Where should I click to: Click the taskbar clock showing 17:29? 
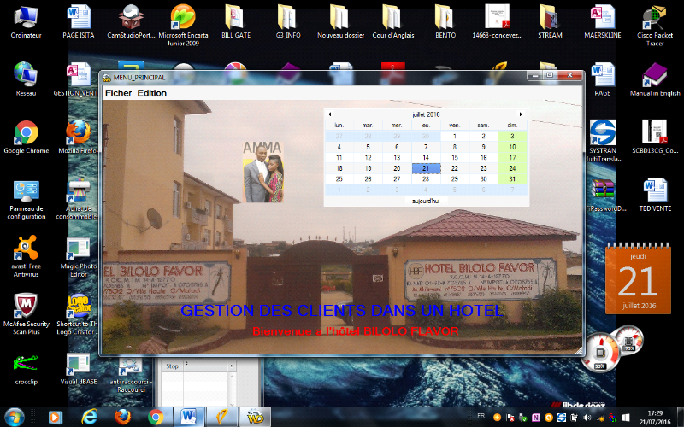655,418
